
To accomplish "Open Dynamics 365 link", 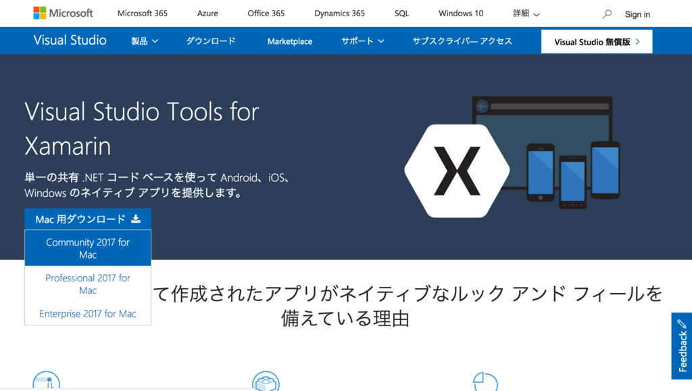I will pyautogui.click(x=339, y=14).
